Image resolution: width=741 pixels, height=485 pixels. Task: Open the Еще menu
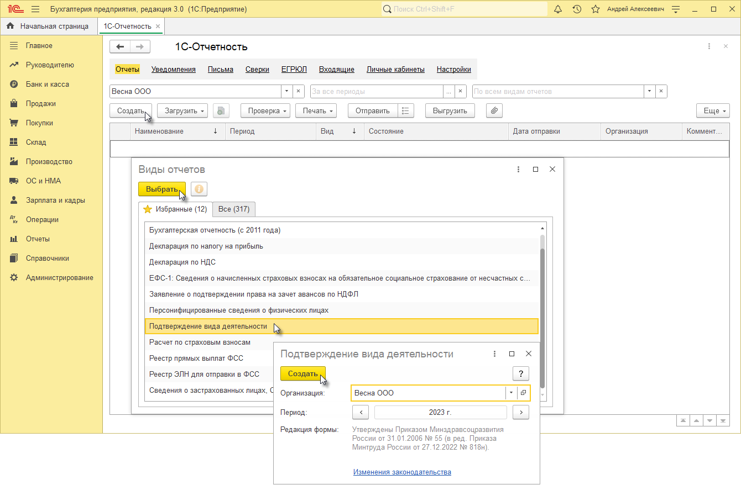pyautogui.click(x=713, y=111)
